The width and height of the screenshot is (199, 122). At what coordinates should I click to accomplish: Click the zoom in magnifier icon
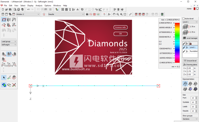tap(121, 14)
